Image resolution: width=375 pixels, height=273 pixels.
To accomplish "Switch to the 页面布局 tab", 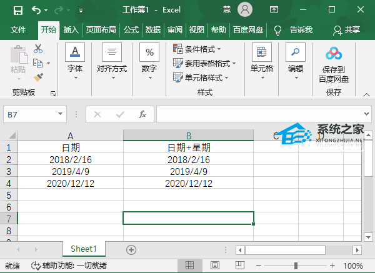I will point(101,30).
